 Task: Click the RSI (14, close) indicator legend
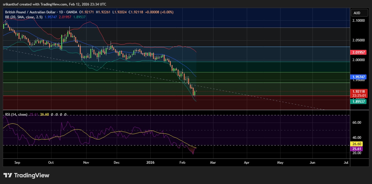(x=16, y=114)
